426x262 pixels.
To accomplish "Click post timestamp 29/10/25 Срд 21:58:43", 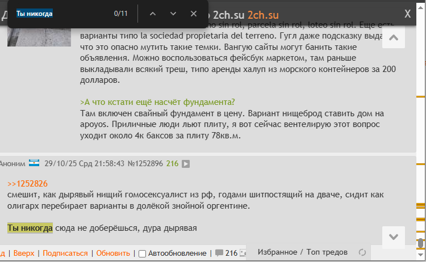I will [x=84, y=163].
